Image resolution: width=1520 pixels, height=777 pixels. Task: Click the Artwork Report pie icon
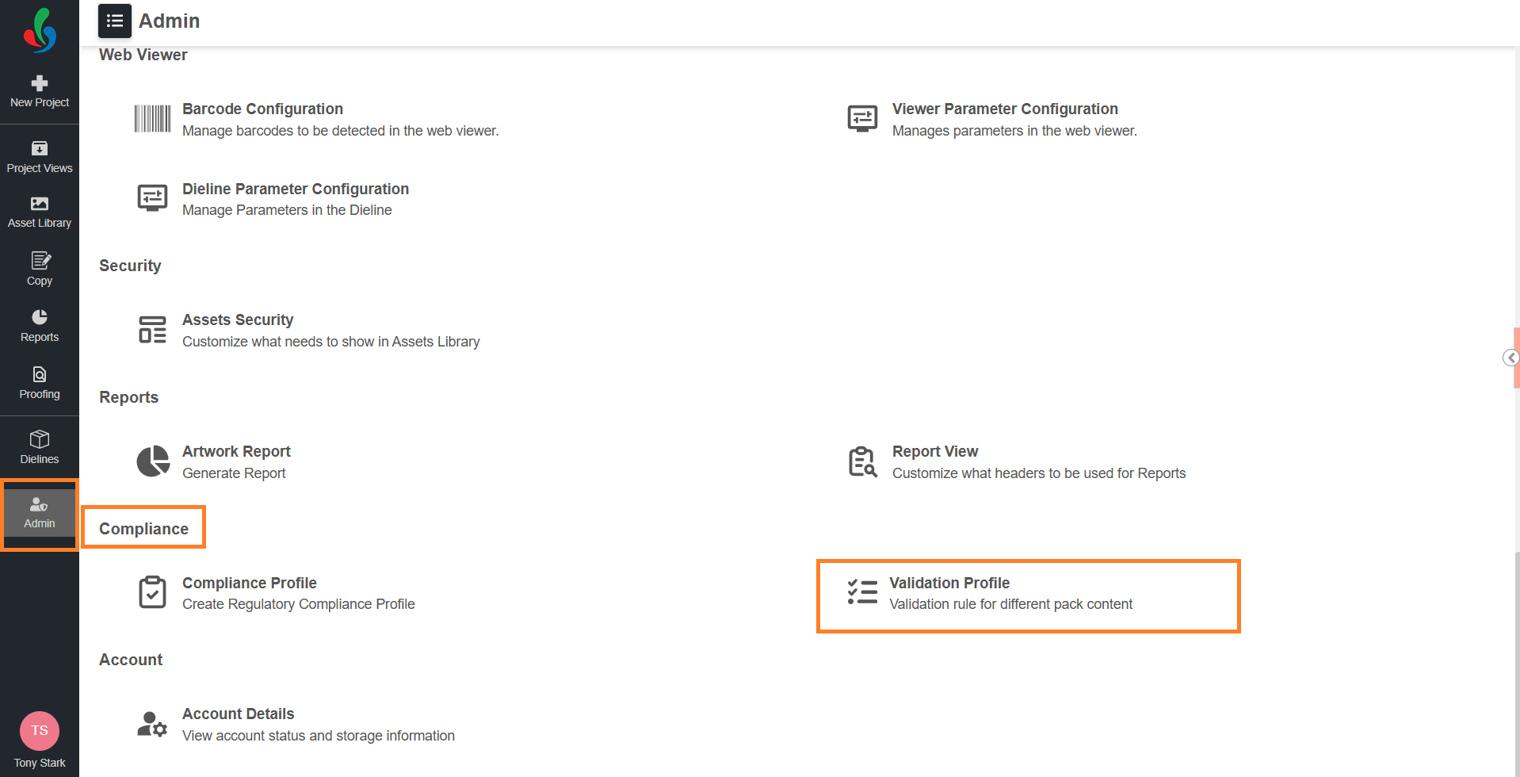153,461
